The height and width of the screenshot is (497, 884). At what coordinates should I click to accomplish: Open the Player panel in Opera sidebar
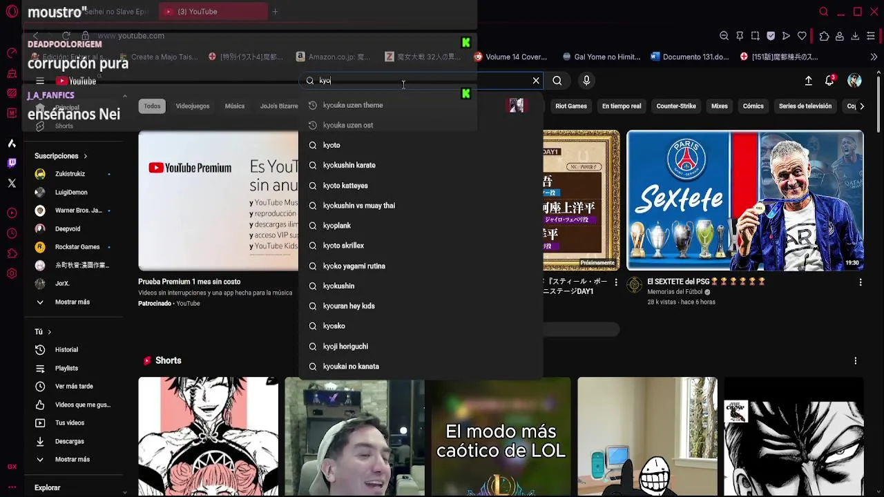tap(12, 213)
